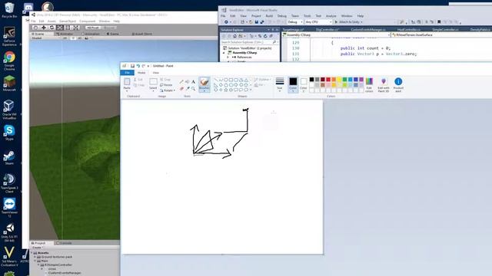Open the Any CPU platform dropdown
Screen dimensions: 492x276
(318, 22)
